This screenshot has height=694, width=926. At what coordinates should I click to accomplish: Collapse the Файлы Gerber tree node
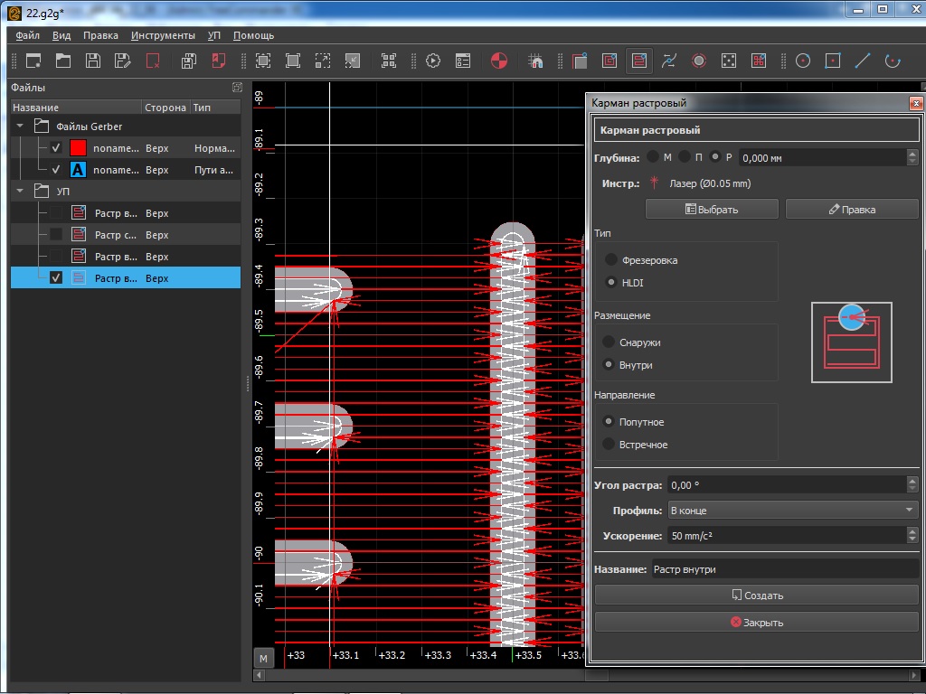pyautogui.click(x=20, y=127)
